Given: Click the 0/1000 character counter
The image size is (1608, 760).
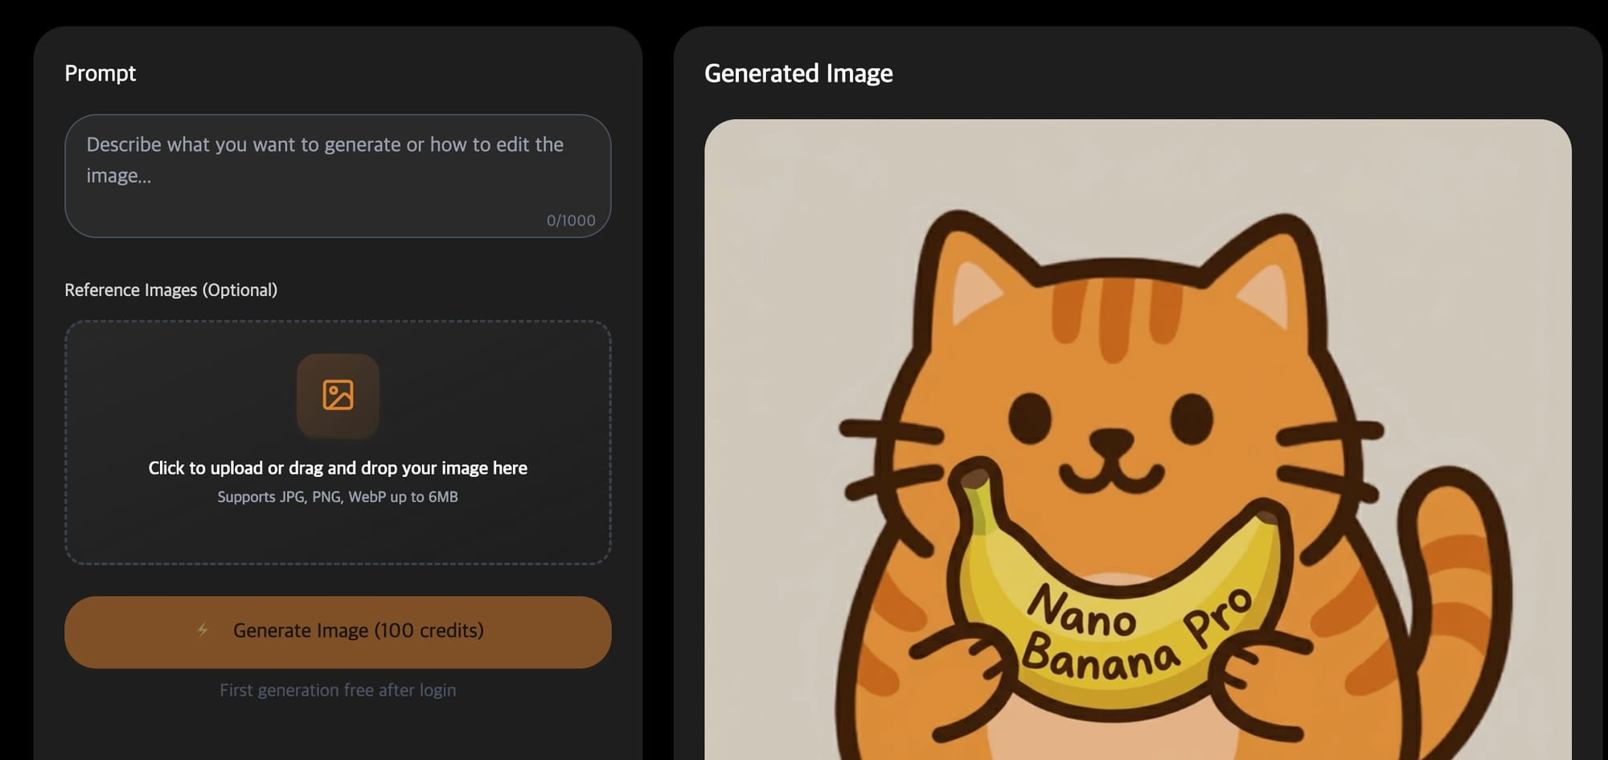Looking at the screenshot, I should [x=571, y=220].
